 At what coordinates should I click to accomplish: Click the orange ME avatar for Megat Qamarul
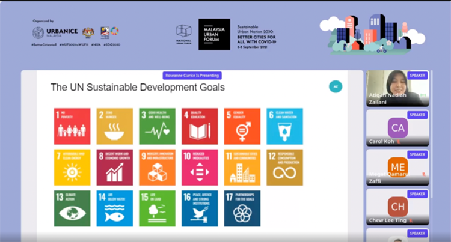pyautogui.click(x=398, y=166)
